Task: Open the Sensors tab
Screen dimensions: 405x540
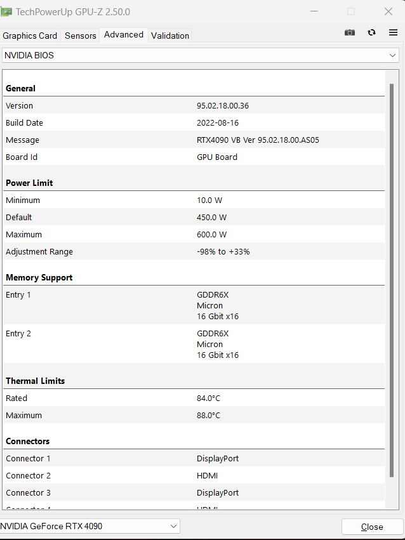Action: click(81, 36)
